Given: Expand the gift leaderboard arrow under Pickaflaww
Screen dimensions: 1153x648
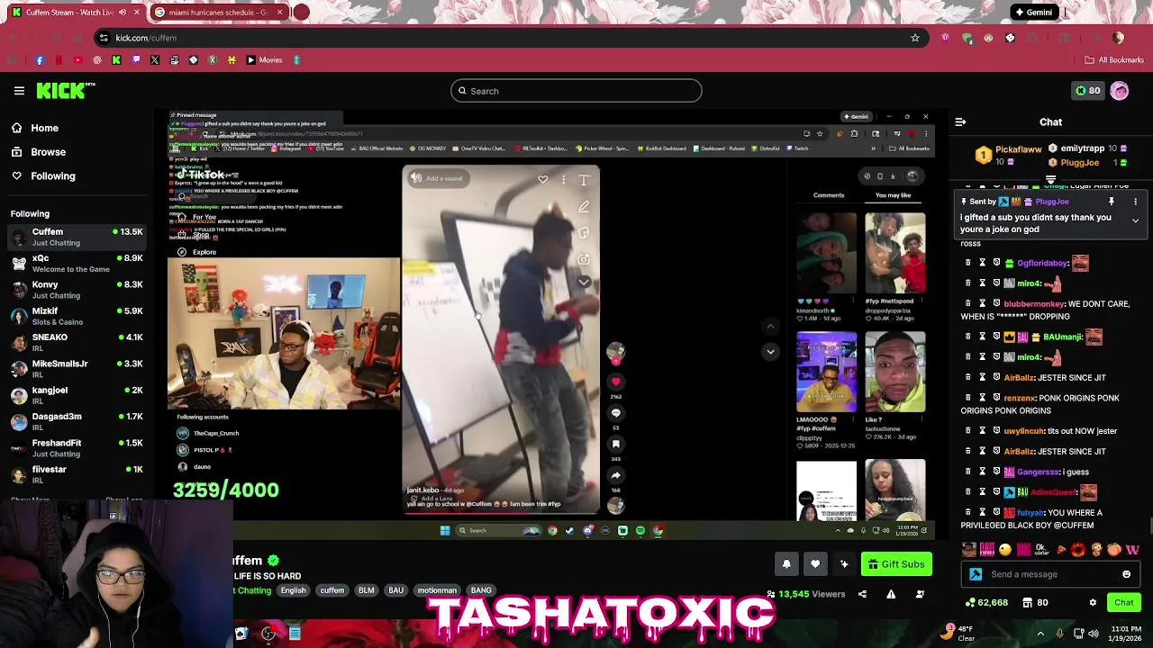Looking at the screenshot, I should 1050,178.
